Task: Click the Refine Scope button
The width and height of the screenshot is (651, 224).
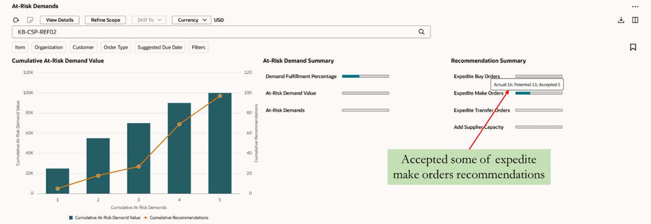Action: point(105,20)
